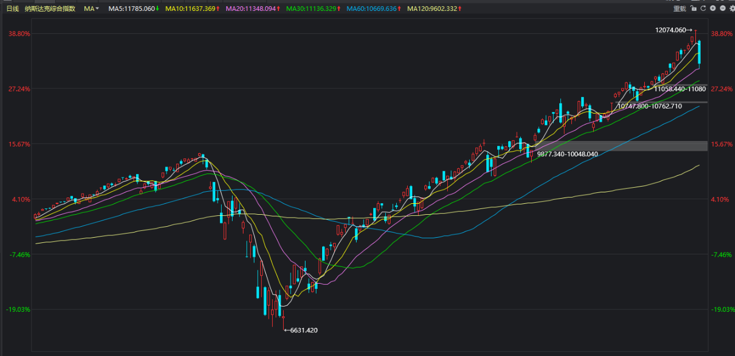Click the 11058.440-11080 gap label
735x356 pixels.
point(680,89)
